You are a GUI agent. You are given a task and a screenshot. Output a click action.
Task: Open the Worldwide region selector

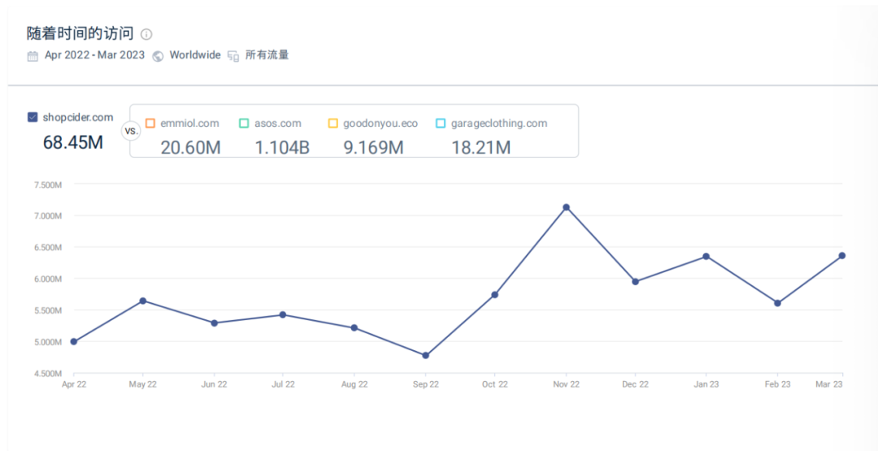(x=194, y=55)
